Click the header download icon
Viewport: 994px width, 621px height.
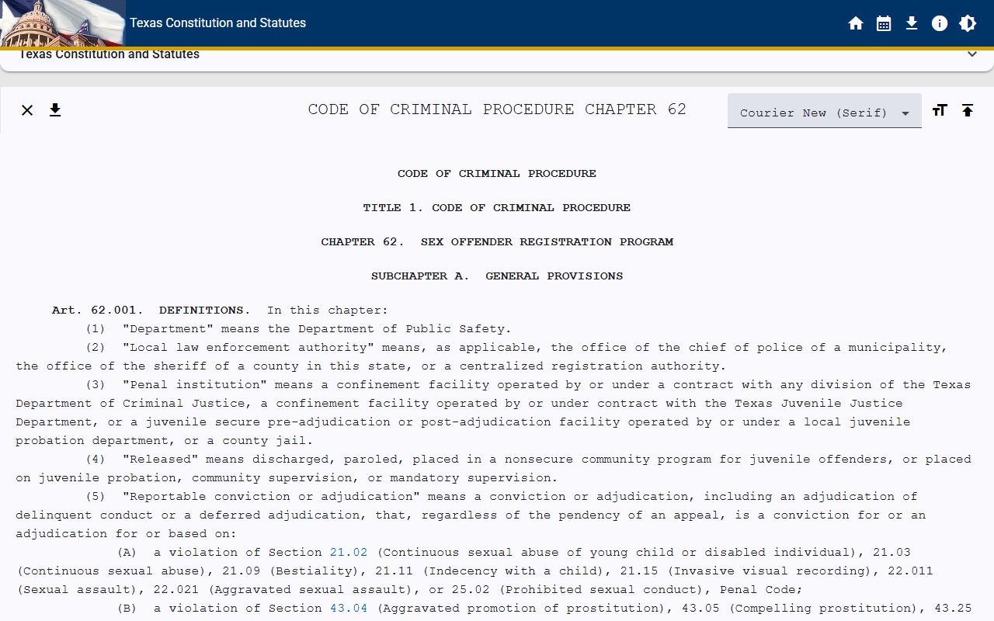coord(912,23)
